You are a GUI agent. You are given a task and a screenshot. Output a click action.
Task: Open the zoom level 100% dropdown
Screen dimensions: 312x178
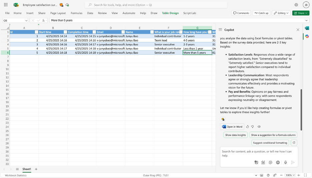tap(290, 175)
